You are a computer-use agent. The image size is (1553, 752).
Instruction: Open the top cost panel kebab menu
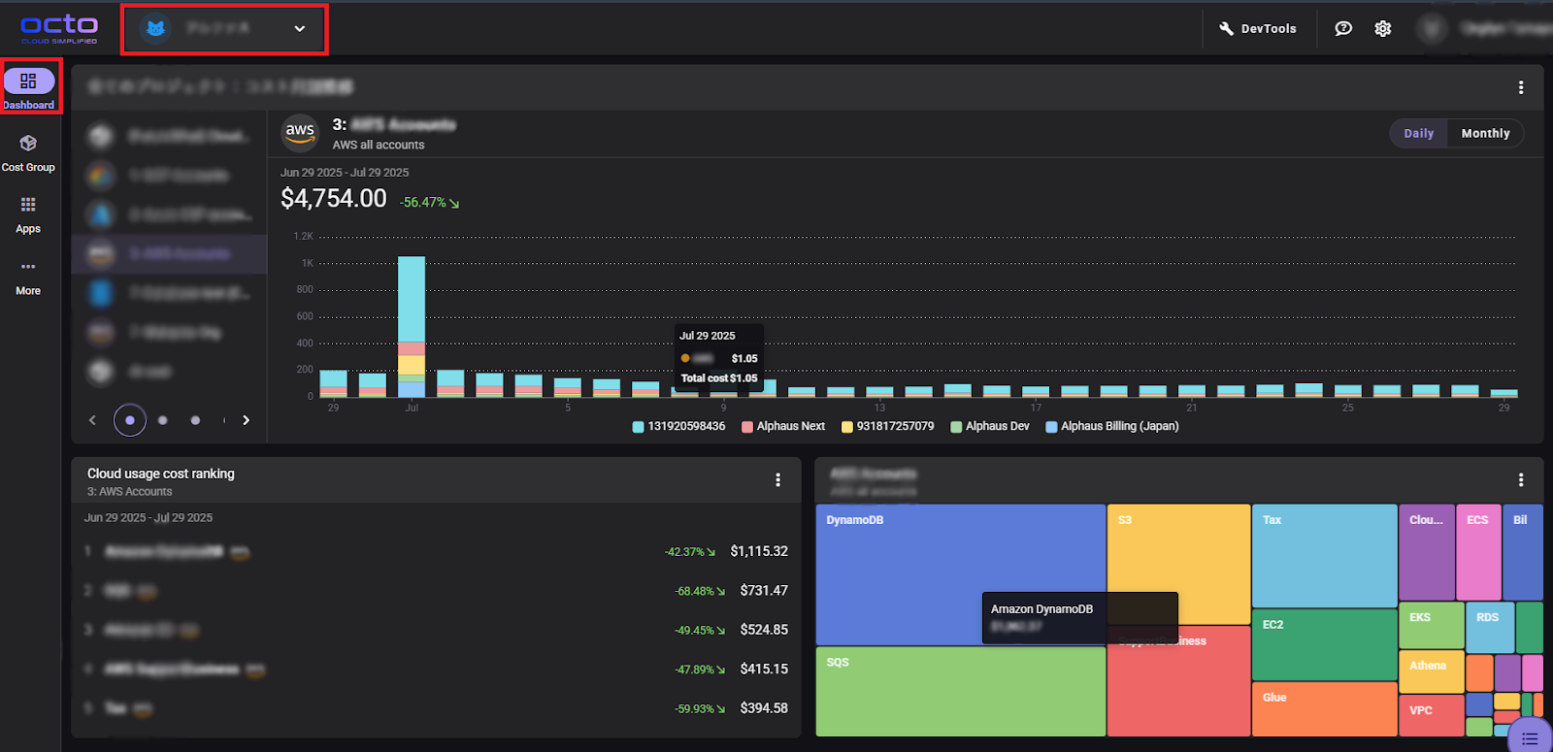1521,87
